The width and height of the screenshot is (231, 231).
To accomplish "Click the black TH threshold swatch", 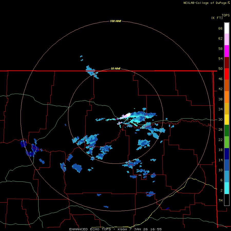I will (x=227, y=200).
